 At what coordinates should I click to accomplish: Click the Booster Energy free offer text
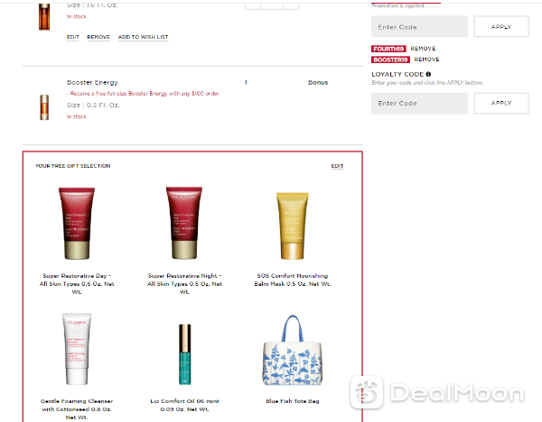coord(143,94)
